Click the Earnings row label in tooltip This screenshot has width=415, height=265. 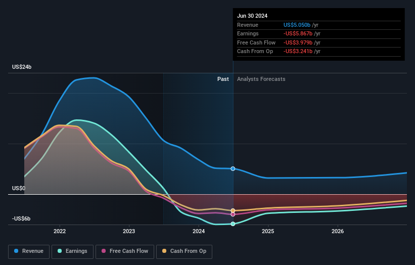(x=248, y=33)
